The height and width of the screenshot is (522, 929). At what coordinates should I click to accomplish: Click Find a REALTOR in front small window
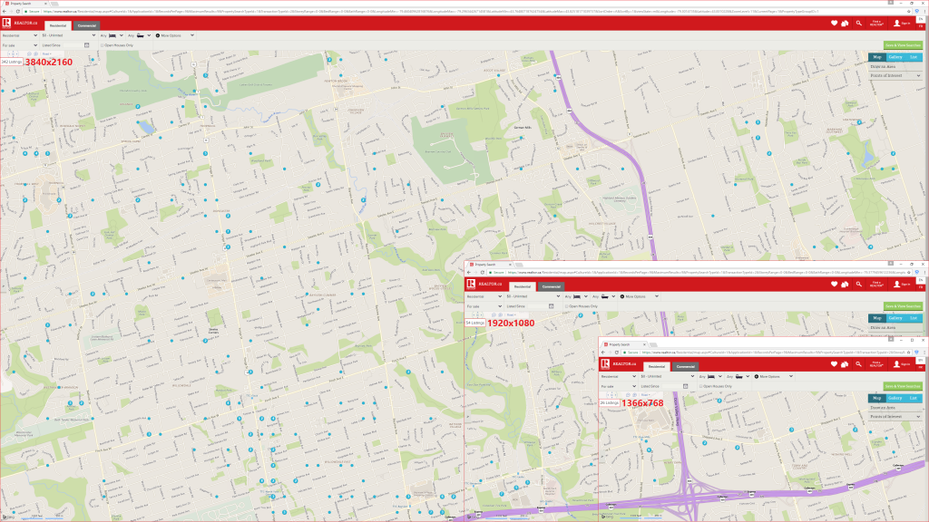[876, 364]
